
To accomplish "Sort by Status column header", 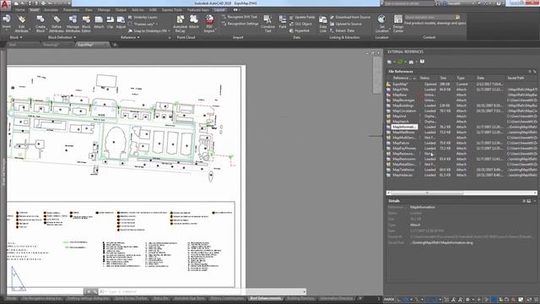I will [428, 79].
